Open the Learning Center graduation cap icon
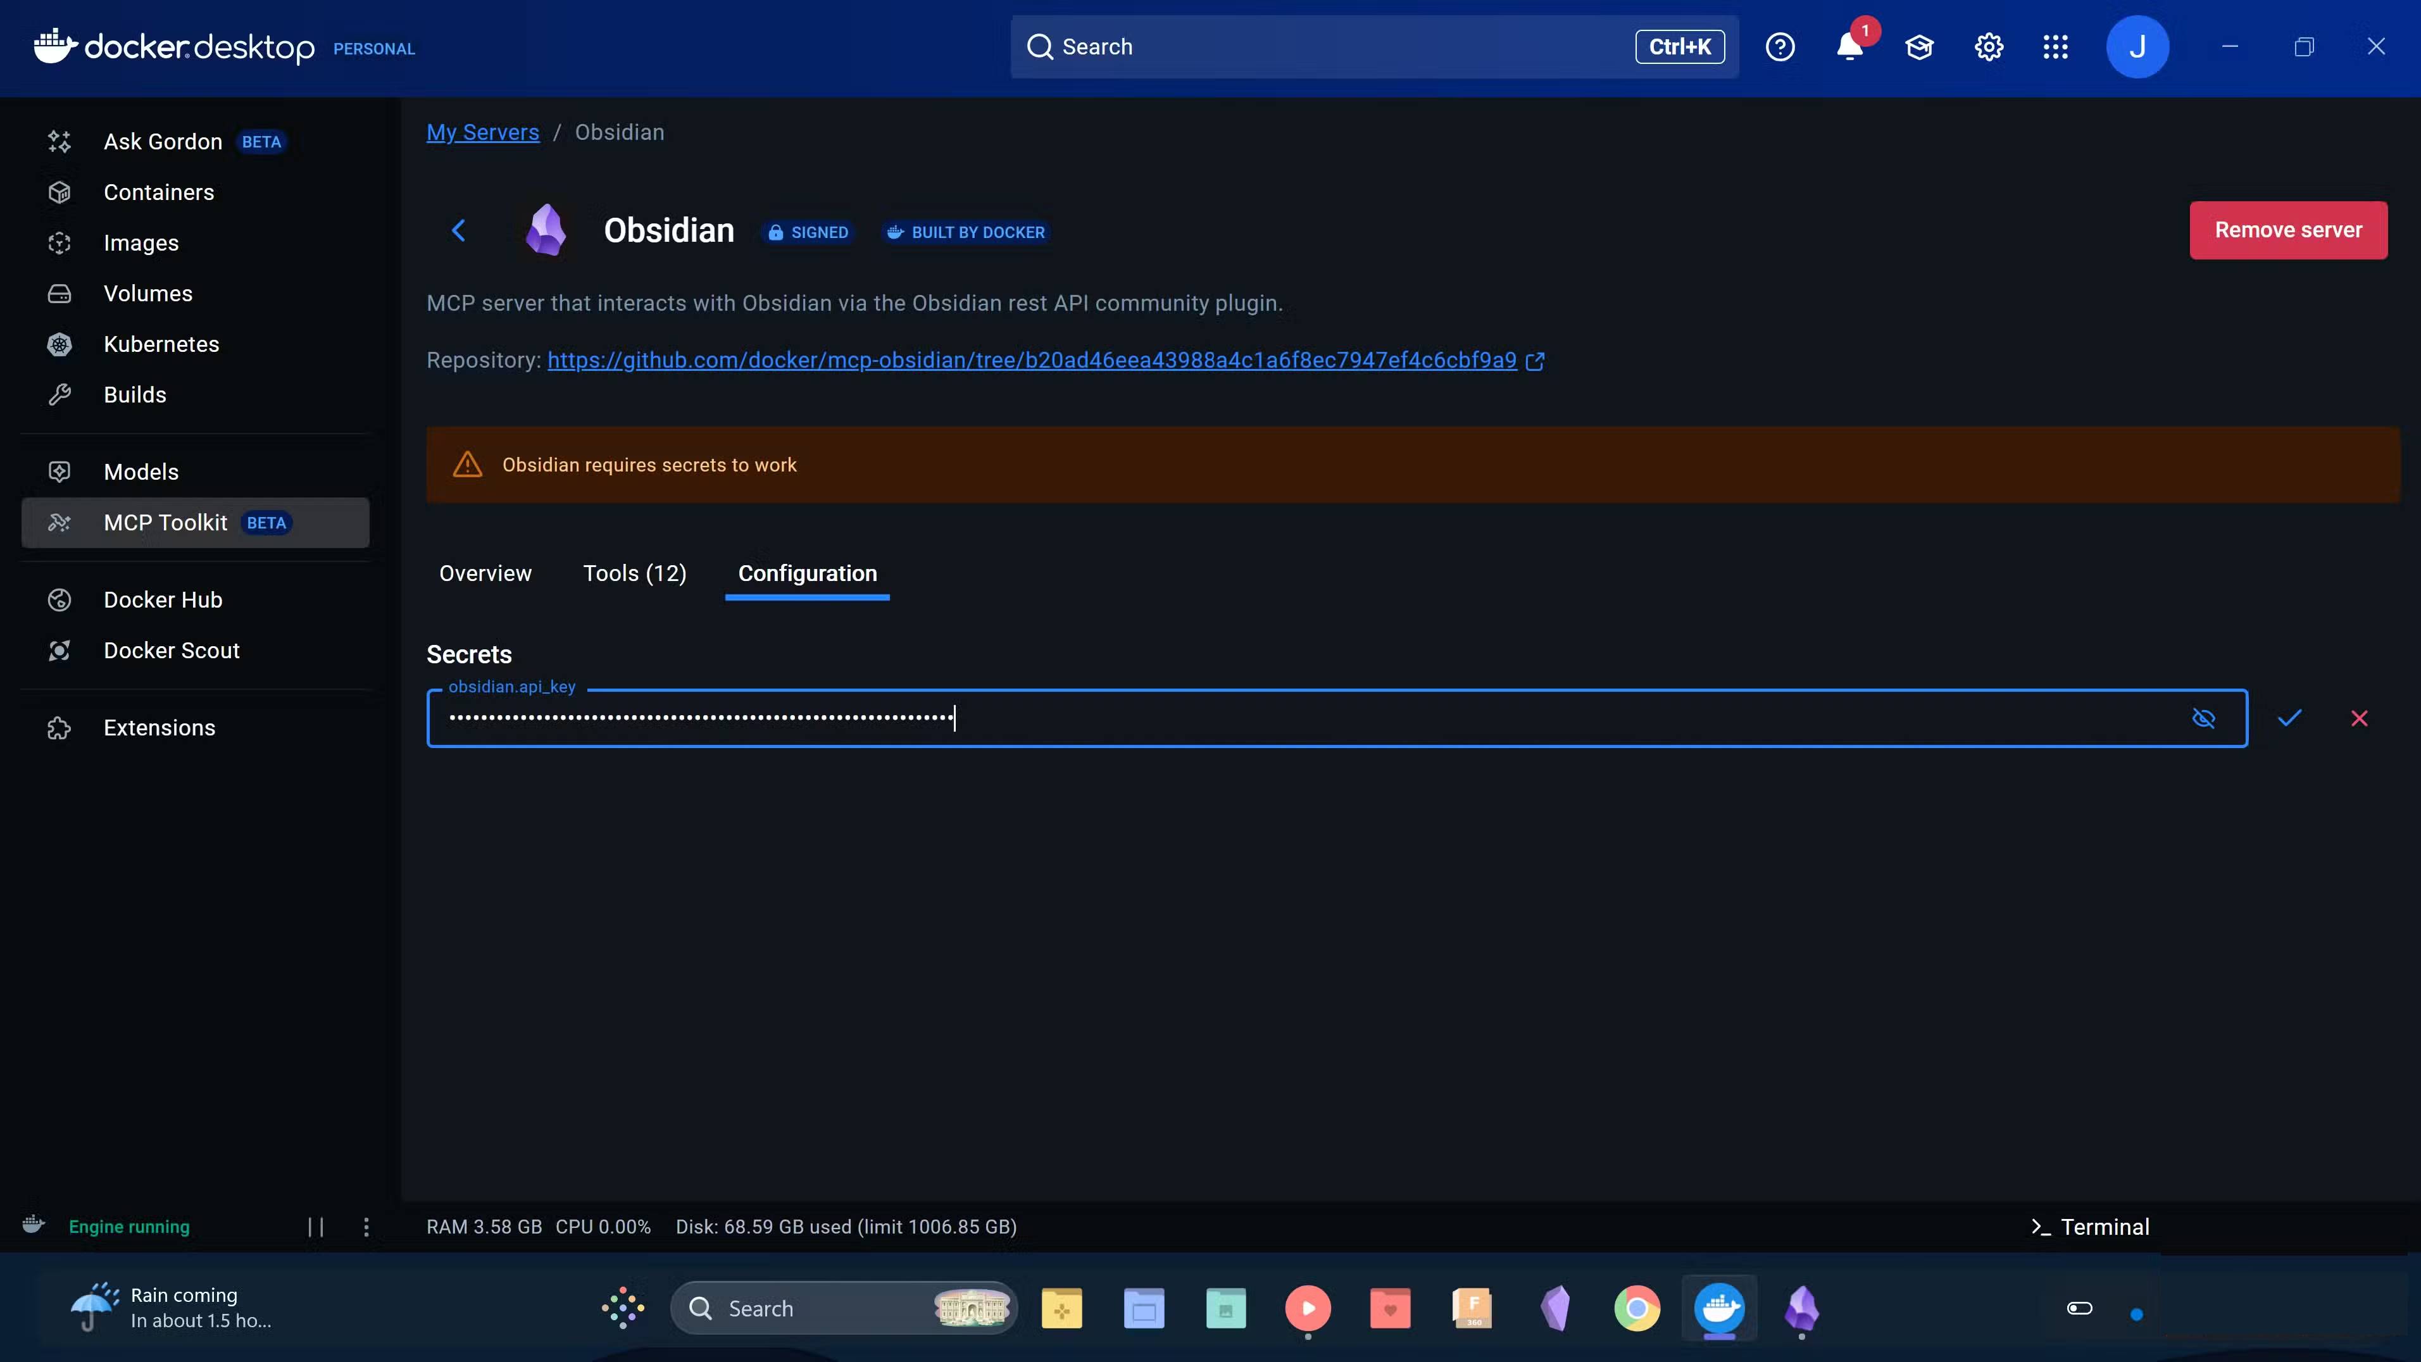The image size is (2421, 1362). (x=1919, y=46)
